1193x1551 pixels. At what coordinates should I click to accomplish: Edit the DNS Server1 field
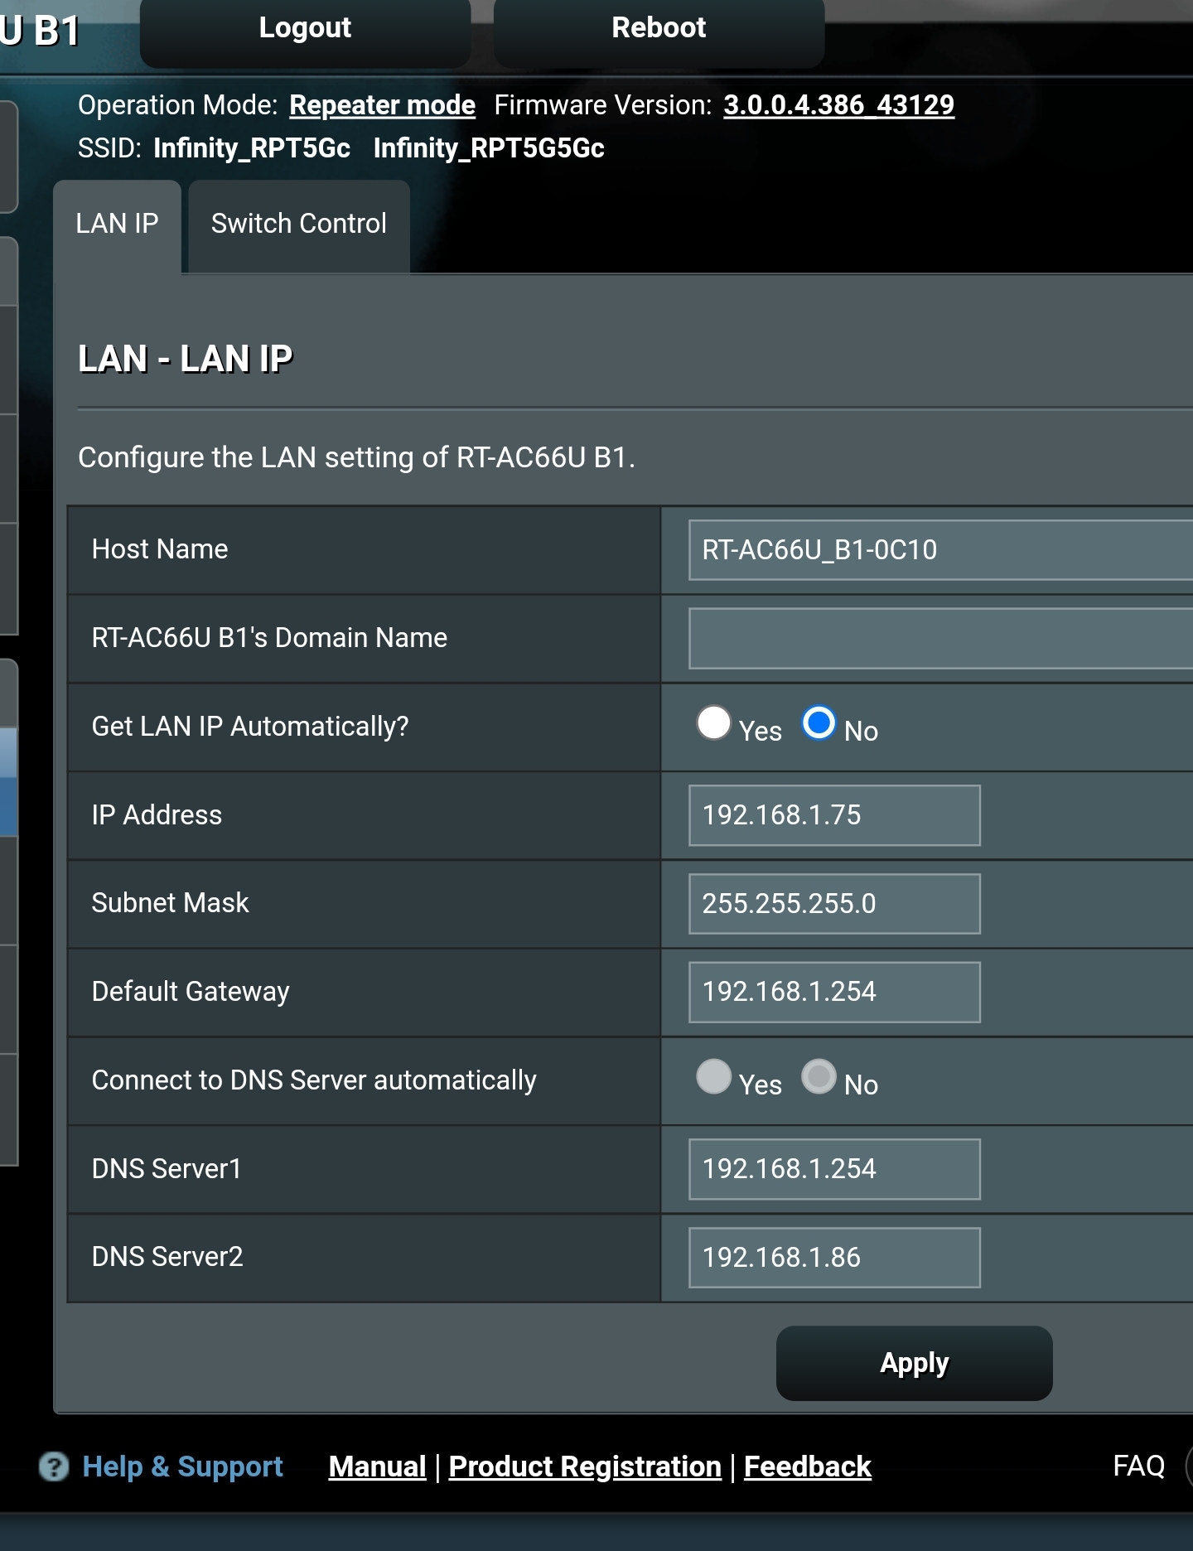(x=834, y=1169)
